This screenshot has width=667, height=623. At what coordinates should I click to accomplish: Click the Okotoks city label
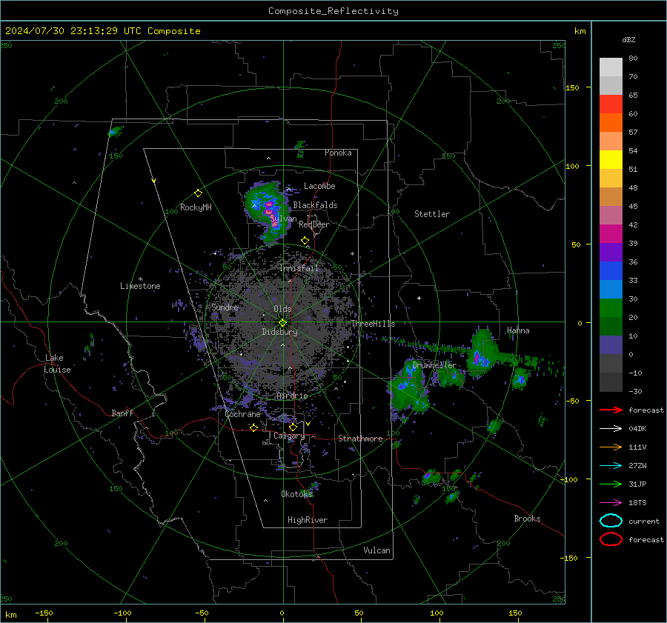(x=296, y=494)
